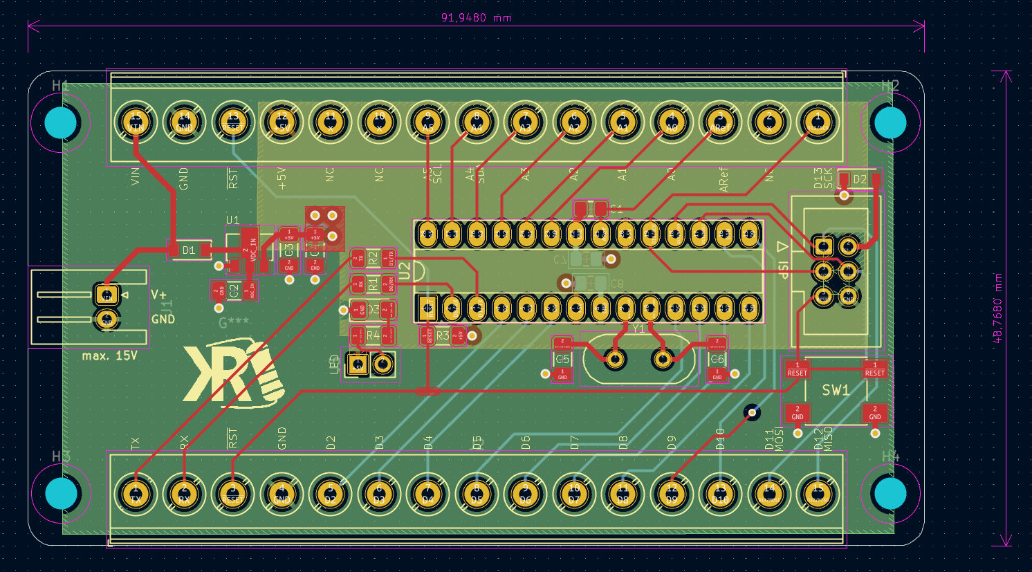Viewport: 1032px width, 572px height.
Task: Select the U1 regulator reference label
Action: click(232, 221)
